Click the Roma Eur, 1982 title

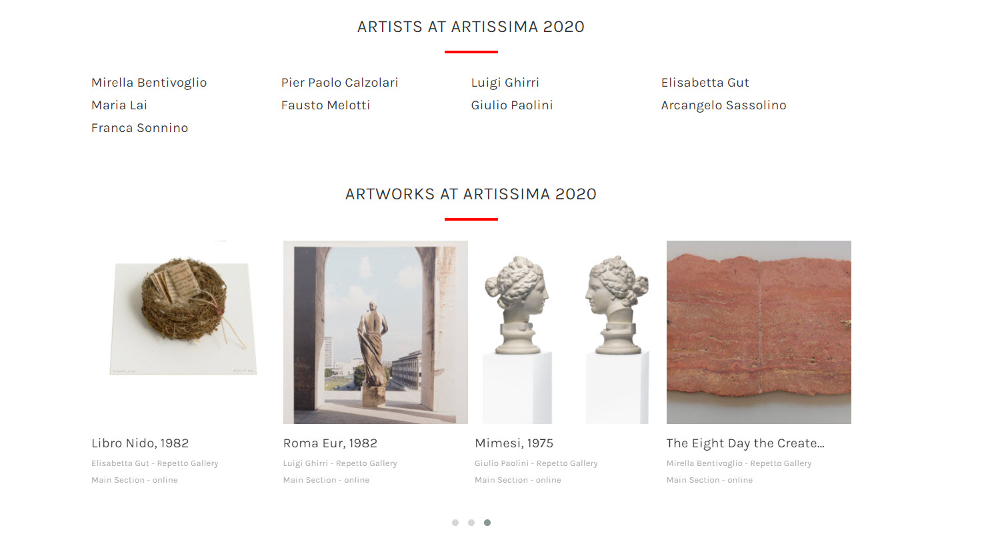(x=330, y=443)
